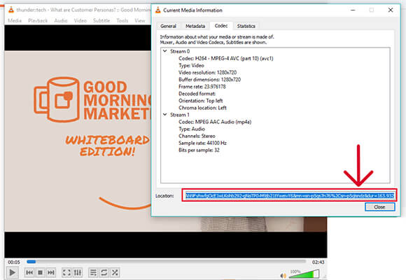Select the Codec tab
The height and width of the screenshot is (280, 406).
221,26
